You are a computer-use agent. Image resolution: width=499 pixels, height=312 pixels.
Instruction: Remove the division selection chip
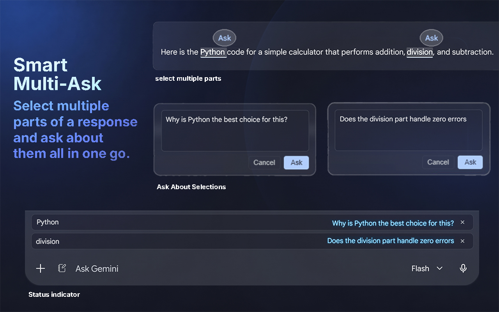click(x=463, y=241)
